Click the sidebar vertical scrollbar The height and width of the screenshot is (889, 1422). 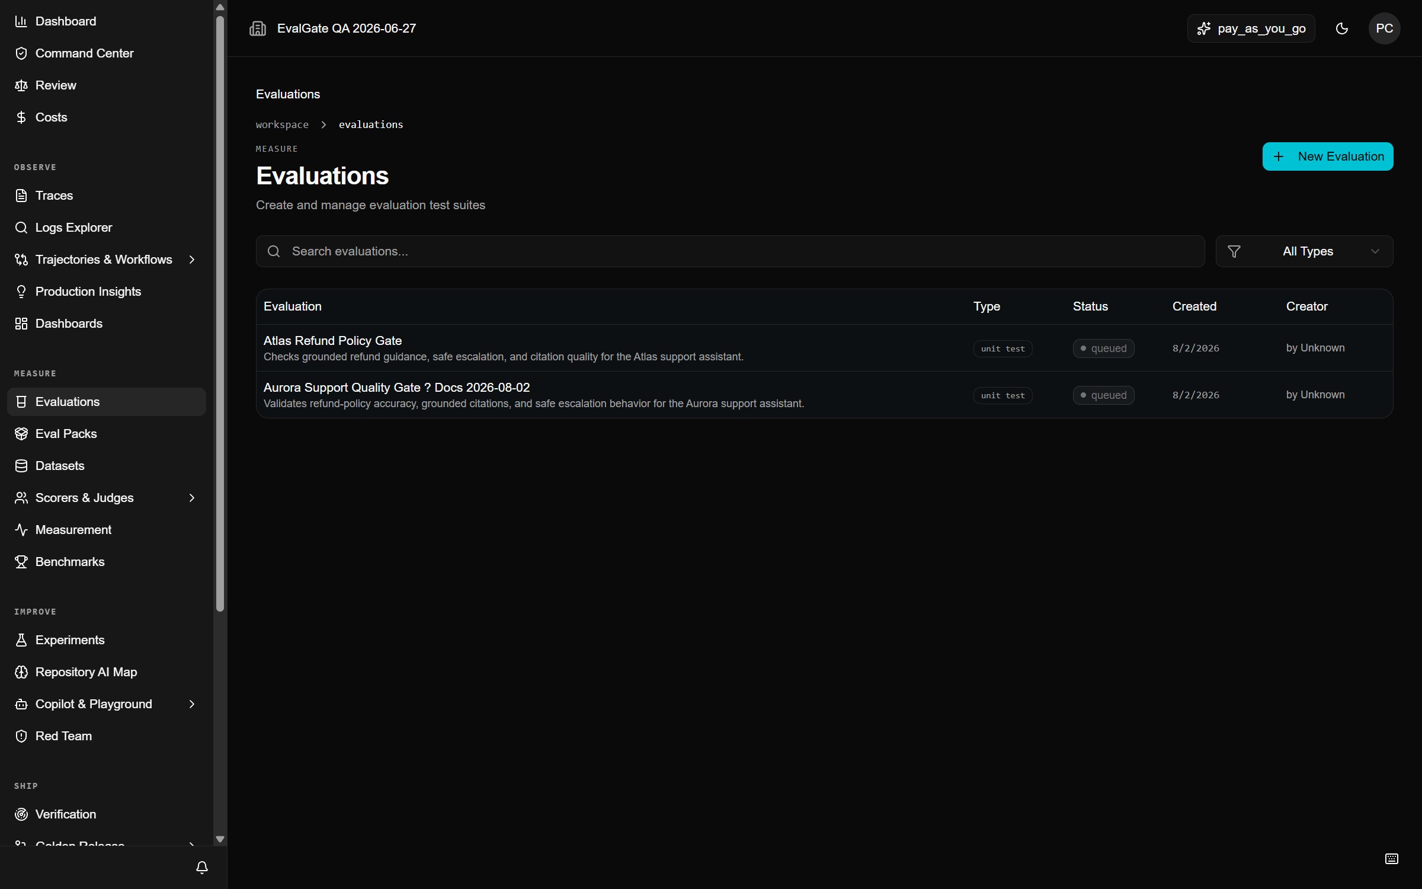220,314
